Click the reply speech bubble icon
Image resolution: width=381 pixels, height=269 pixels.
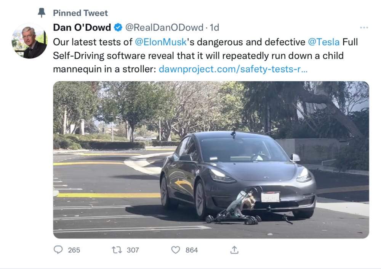[x=58, y=250]
